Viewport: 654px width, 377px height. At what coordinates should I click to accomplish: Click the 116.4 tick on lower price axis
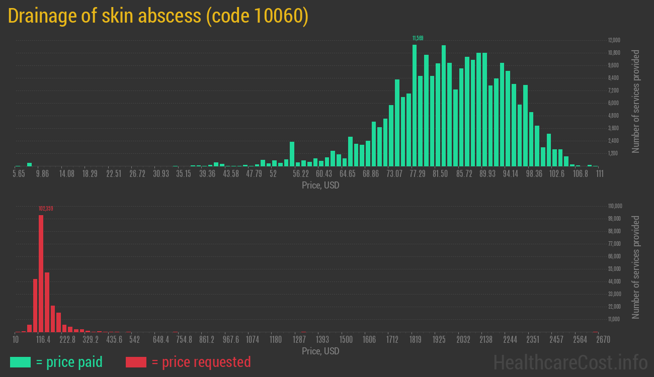43,340
